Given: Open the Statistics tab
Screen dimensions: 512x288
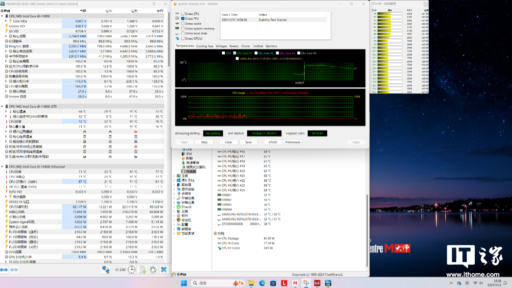Looking at the screenshot, I should (x=271, y=46).
